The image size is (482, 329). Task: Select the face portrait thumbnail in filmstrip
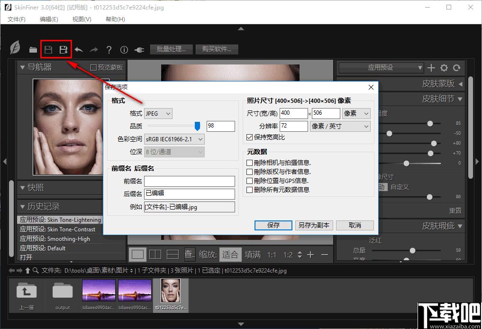coord(171,291)
